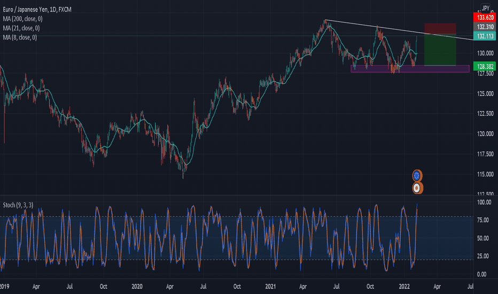Click the 2020 label on time axis
Viewport: 498px width, 294px height.
pos(137,287)
